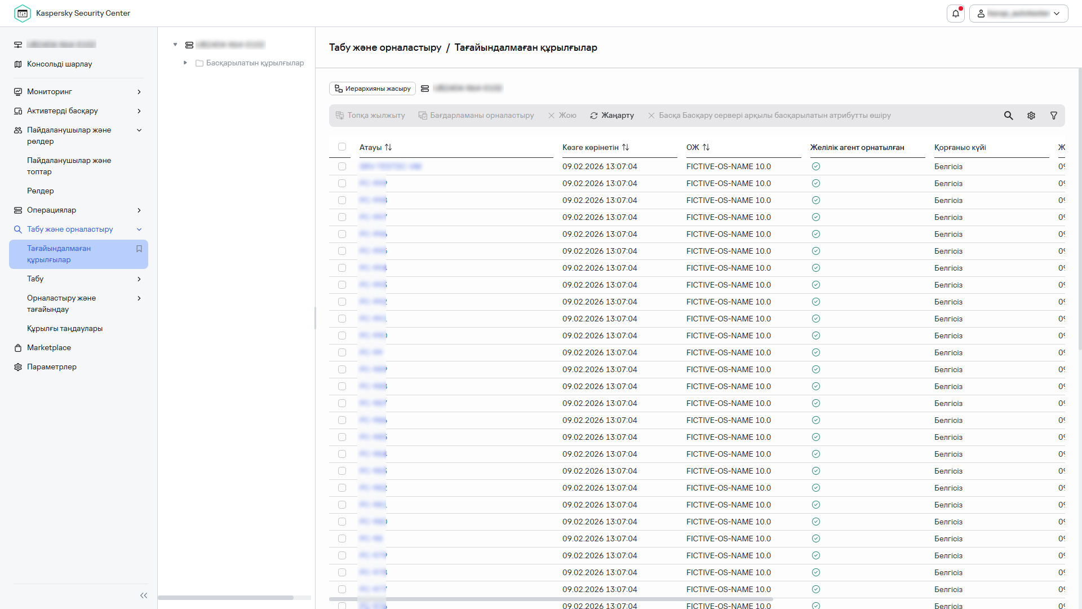Image resolution: width=1082 pixels, height=609 pixels.
Task: Open column settings gear icon
Action: click(1031, 116)
